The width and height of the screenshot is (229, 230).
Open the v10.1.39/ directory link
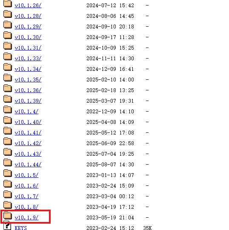[x=28, y=101]
